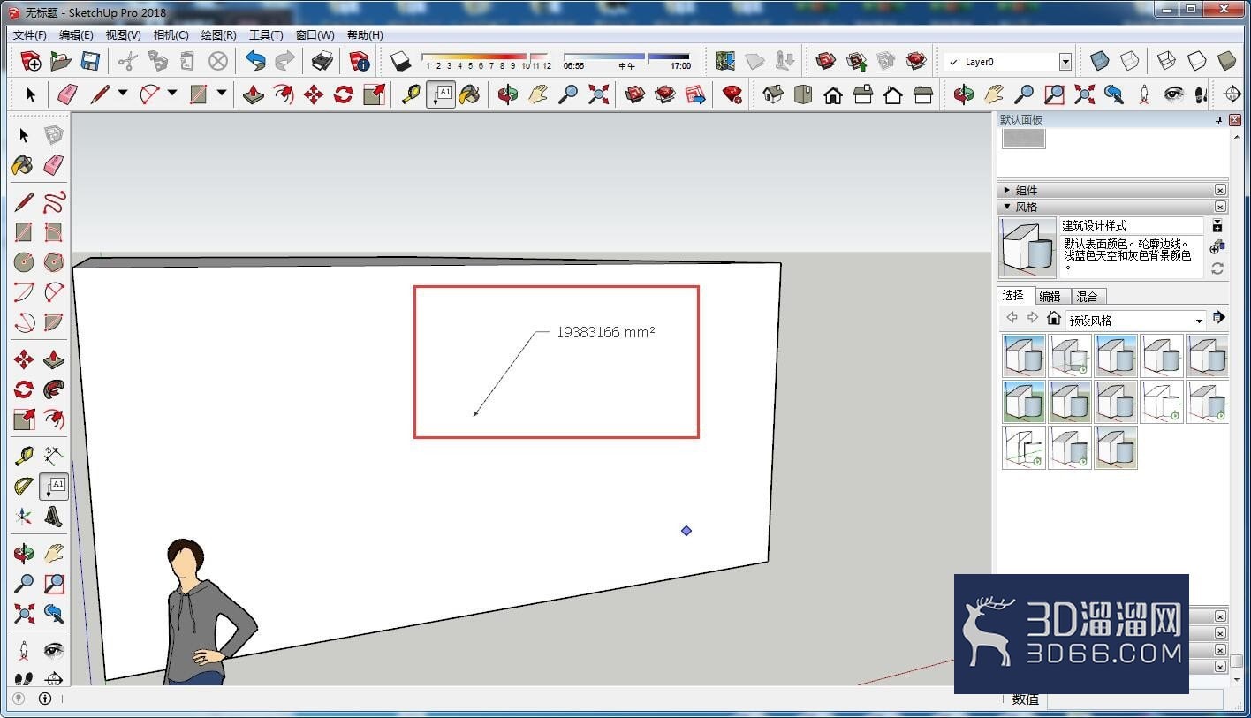1251x718 pixels.
Task: Open the 视图(V) menu
Action: tap(123, 35)
